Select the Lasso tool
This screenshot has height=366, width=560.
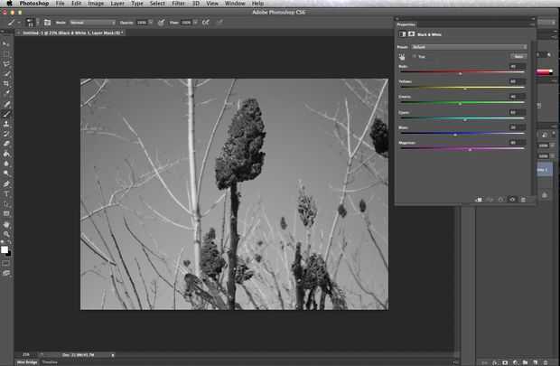(x=6, y=64)
